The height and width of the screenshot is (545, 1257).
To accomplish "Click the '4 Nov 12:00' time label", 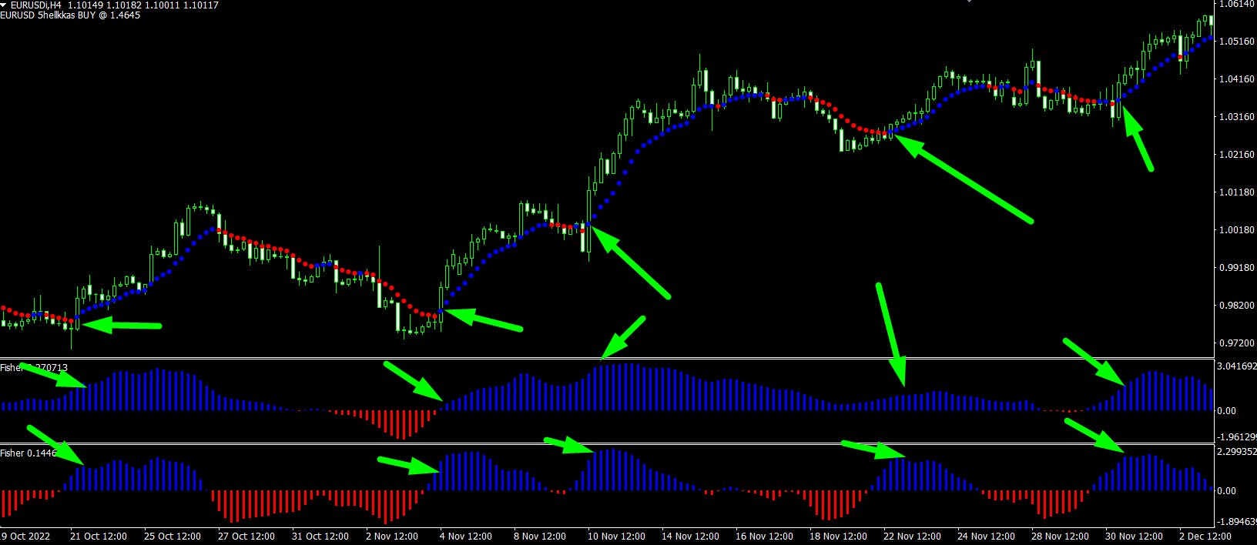I will (x=466, y=537).
